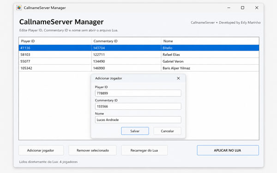Sort by the Player ID column header
This screenshot has width=277, height=173.
[55, 41]
